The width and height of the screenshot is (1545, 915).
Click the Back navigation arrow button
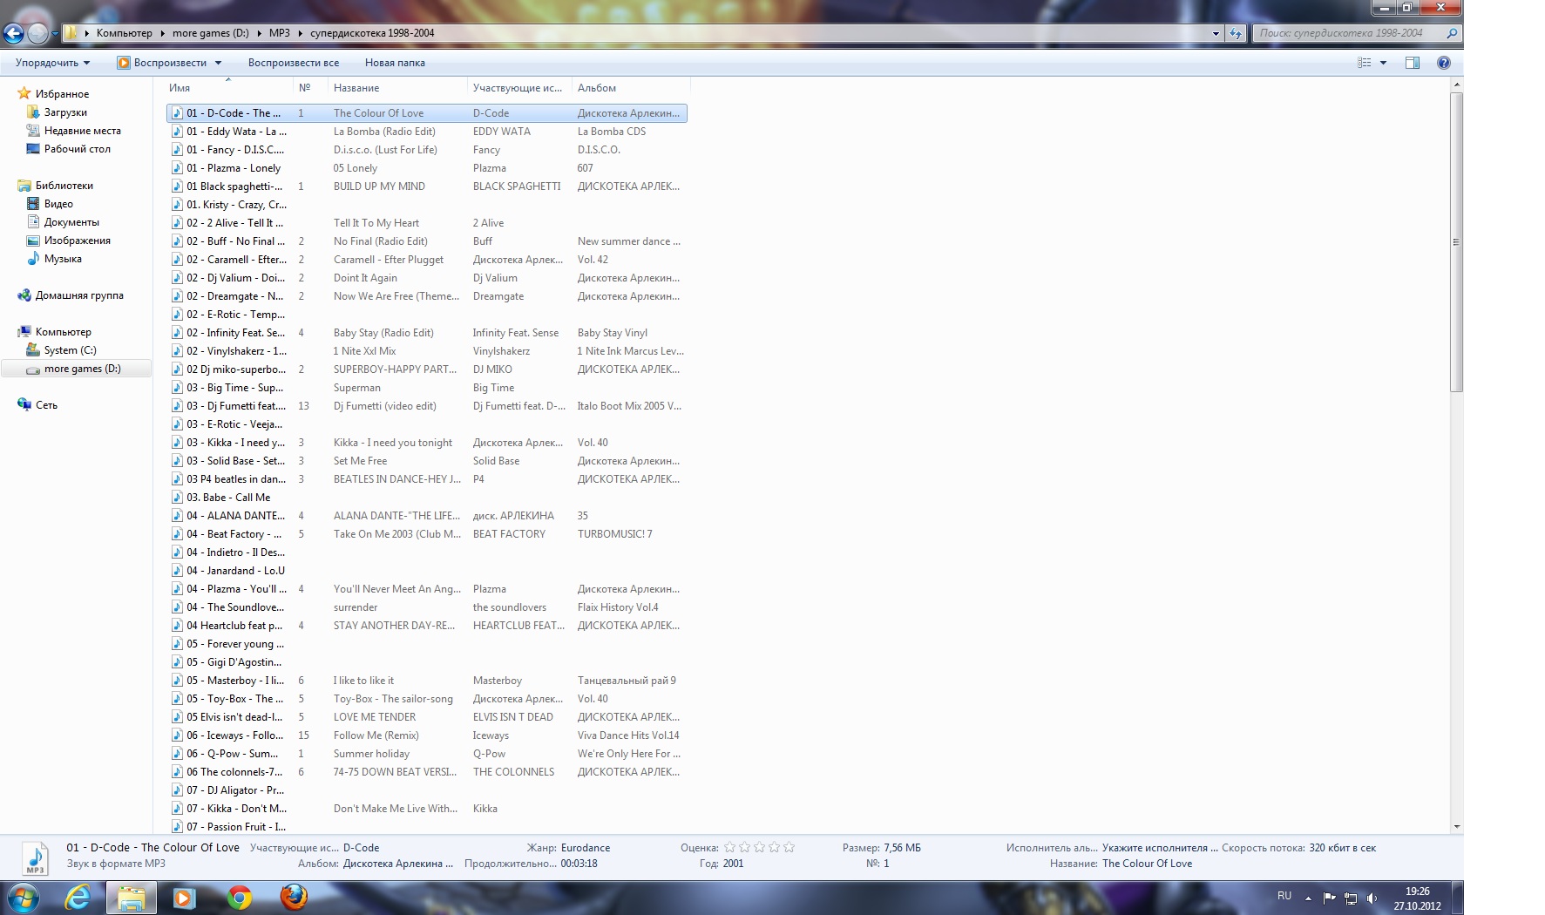(x=13, y=33)
